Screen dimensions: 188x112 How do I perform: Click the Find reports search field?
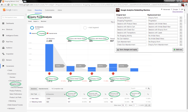(13, 17)
